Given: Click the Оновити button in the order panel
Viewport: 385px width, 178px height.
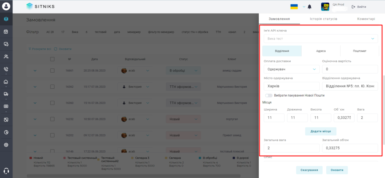Looking at the screenshot, I should tap(337, 170).
